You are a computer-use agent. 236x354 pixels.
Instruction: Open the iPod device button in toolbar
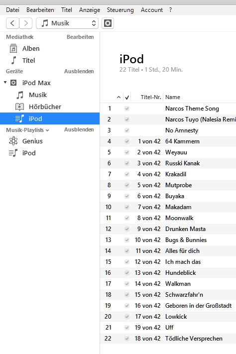(x=108, y=23)
